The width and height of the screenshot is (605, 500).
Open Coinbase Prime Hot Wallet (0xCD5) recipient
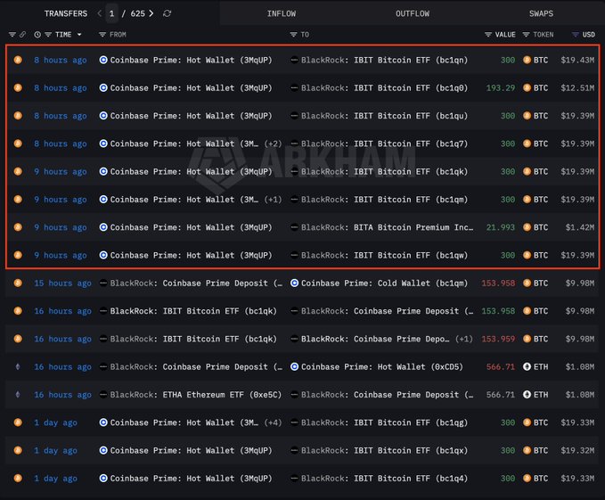[382, 367]
